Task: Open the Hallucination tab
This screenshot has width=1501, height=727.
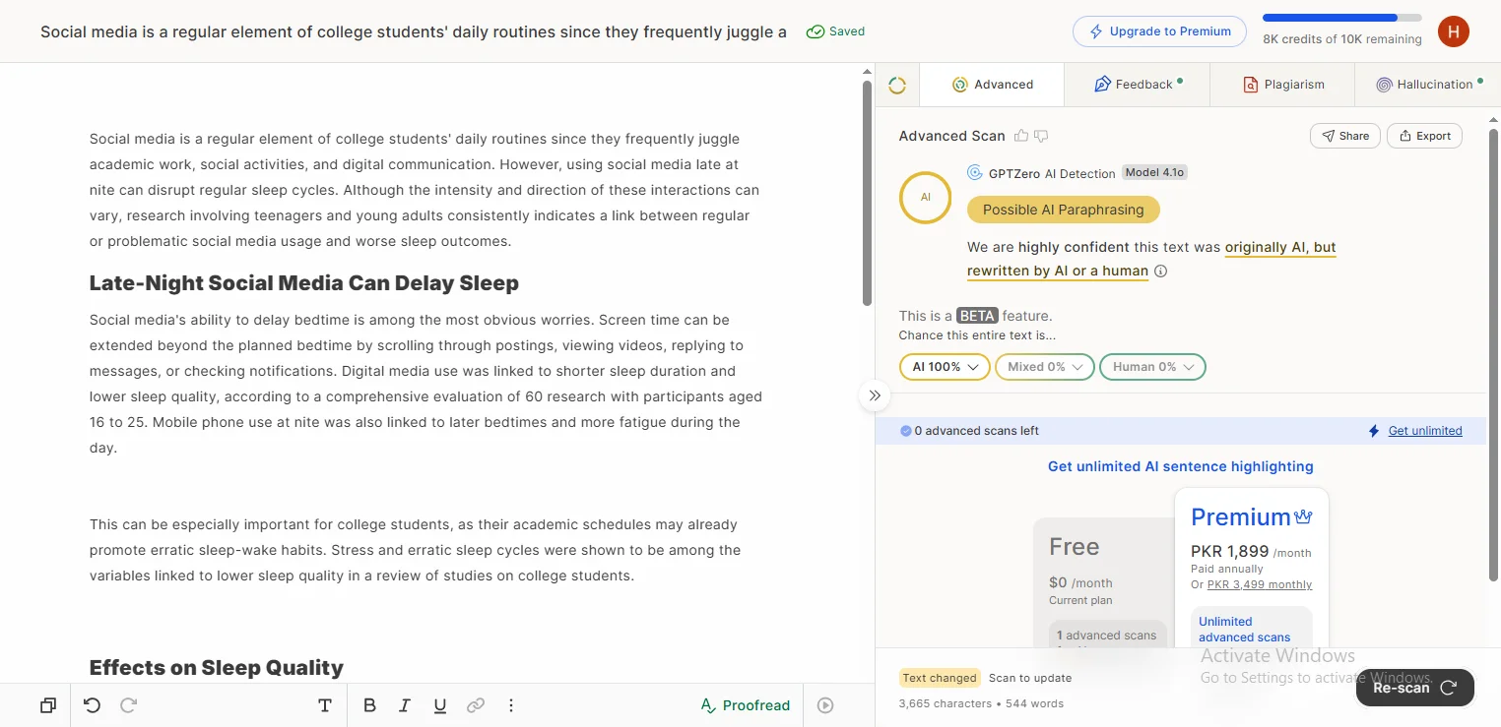Action: click(1428, 85)
